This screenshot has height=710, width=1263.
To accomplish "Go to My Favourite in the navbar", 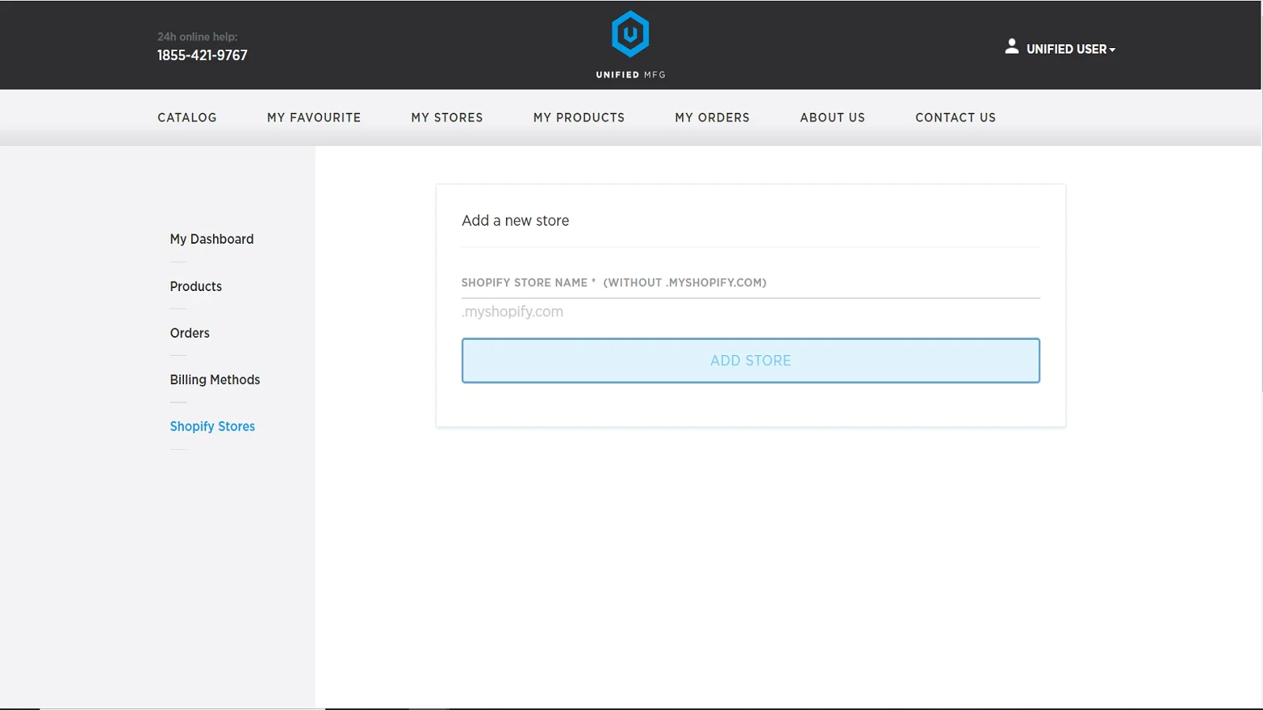I will pyautogui.click(x=313, y=118).
